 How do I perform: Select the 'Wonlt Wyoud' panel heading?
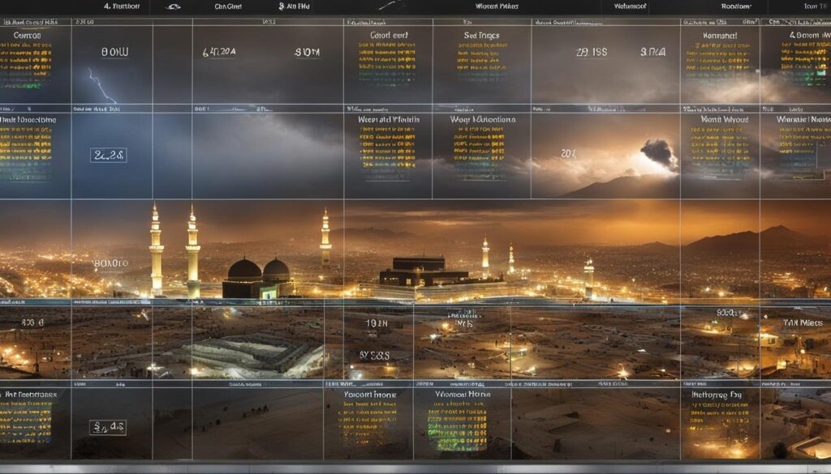coord(725,120)
